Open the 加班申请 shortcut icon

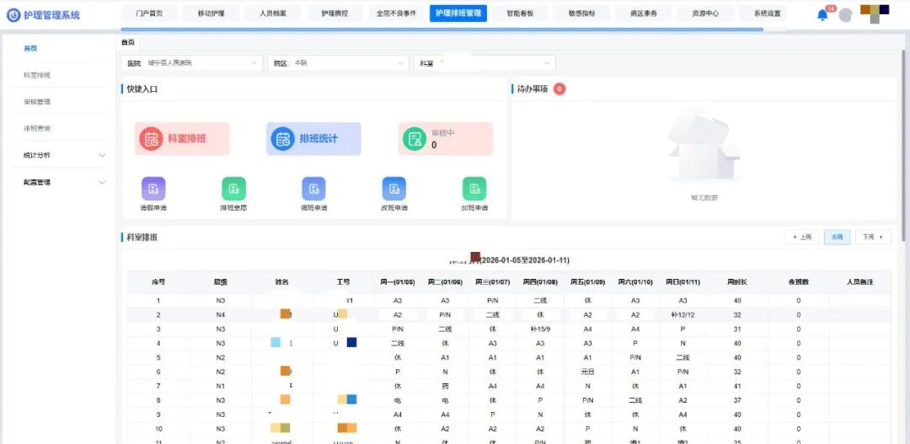point(474,189)
